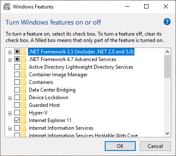Check the Internet Information Services checkbox
Viewport: 176px width, 156px height.
coord(17,128)
